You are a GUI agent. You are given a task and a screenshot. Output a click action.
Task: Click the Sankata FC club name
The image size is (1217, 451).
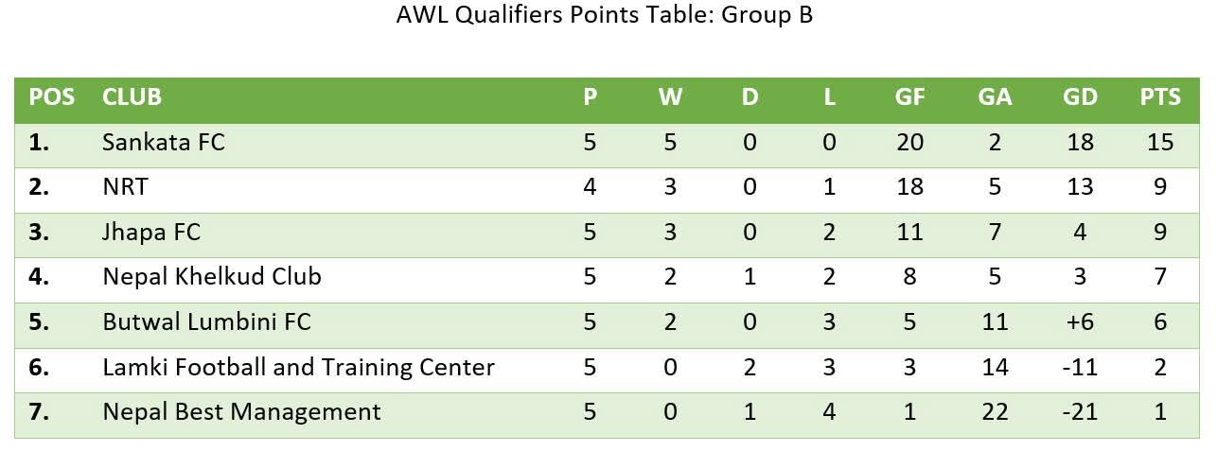coord(163,143)
